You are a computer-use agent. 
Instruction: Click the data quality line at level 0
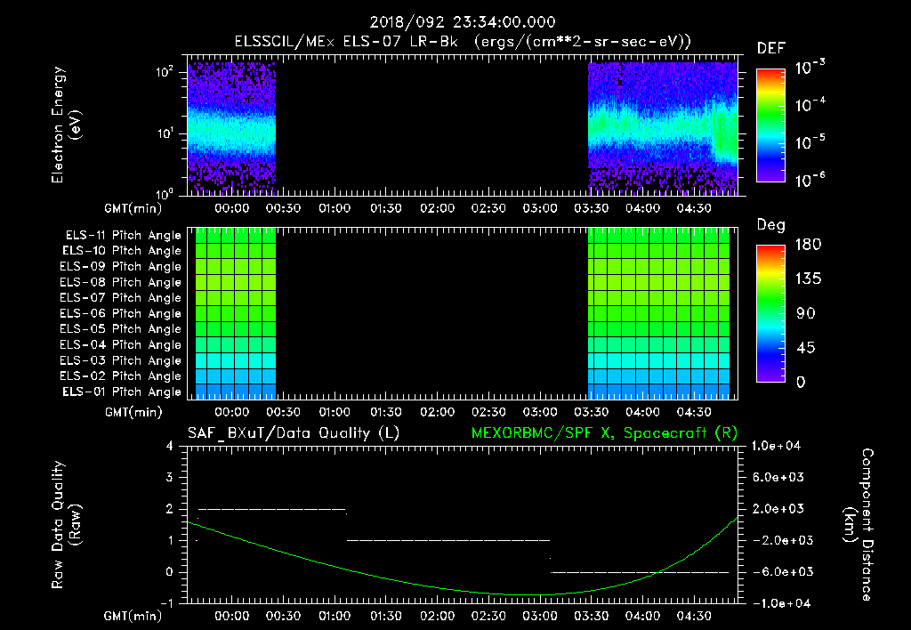[x=640, y=572]
